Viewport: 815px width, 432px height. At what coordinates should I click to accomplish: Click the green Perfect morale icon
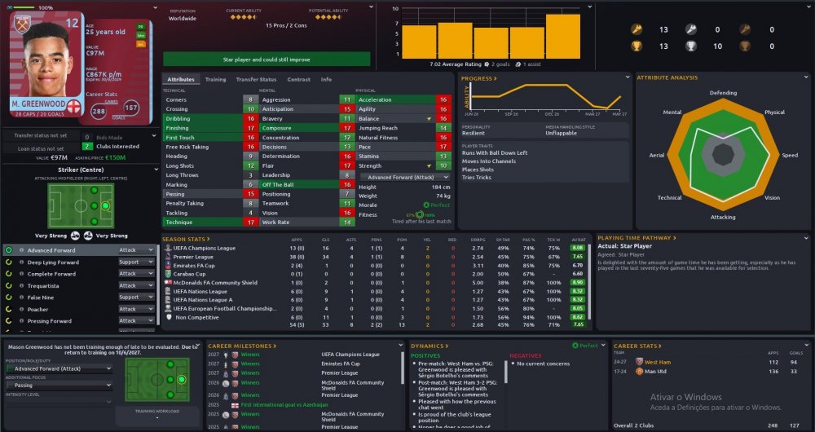pos(426,205)
